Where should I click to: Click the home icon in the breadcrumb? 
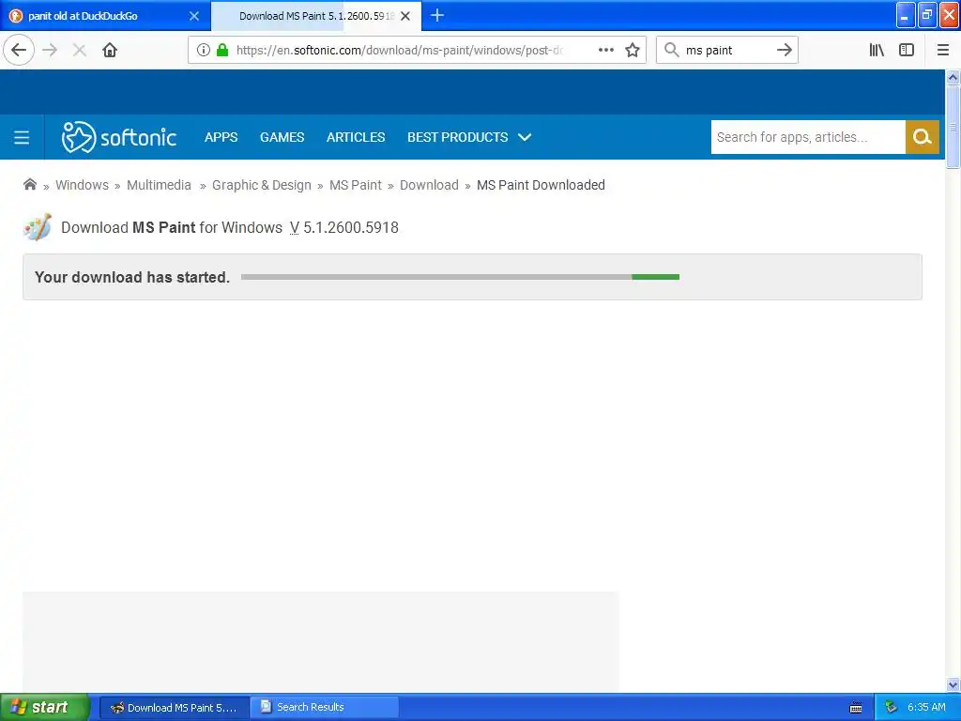pyautogui.click(x=29, y=184)
